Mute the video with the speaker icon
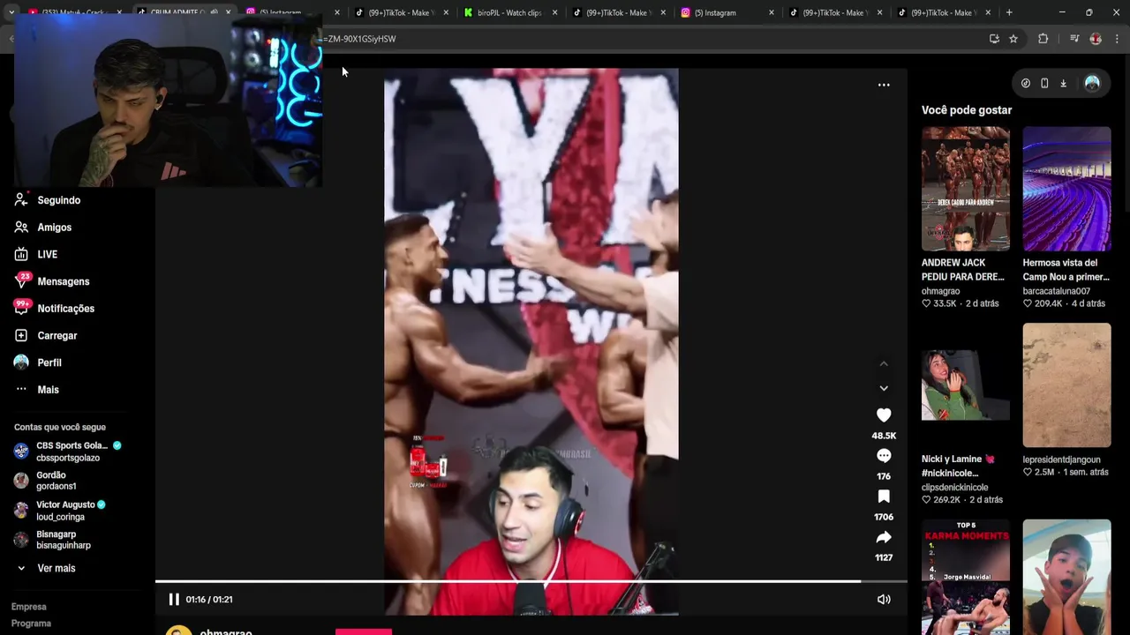1130x635 pixels. [x=884, y=600]
